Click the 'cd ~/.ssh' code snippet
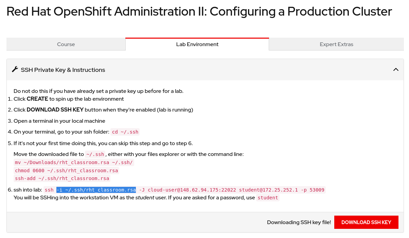409x238 pixels. tap(125, 132)
